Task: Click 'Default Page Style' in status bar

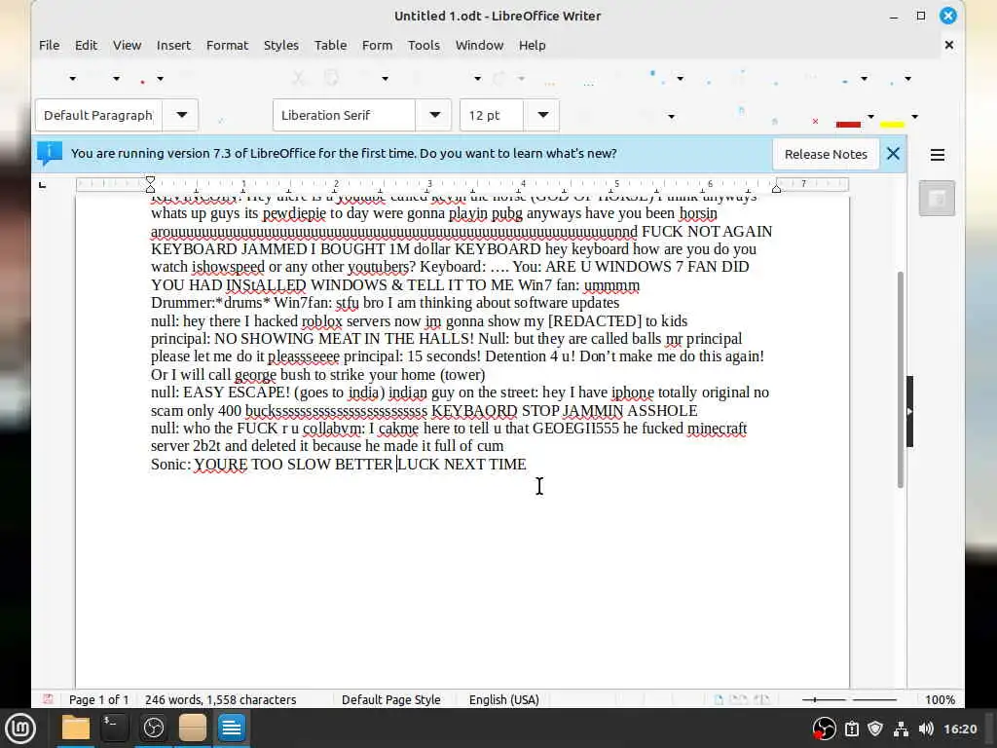Action: pos(391,699)
